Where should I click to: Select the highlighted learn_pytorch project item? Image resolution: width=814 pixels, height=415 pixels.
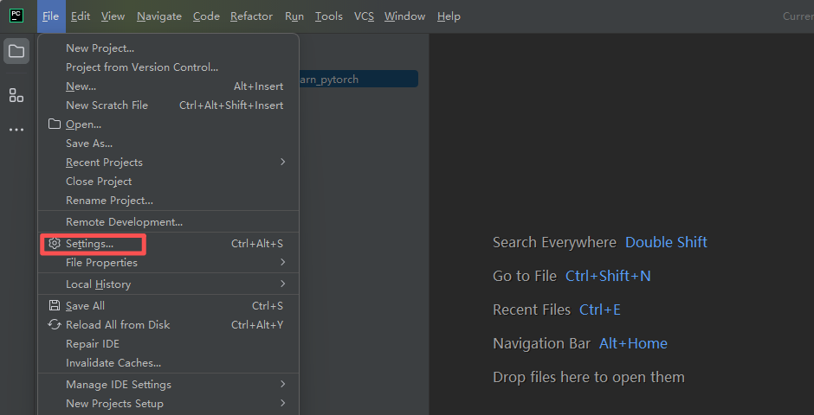357,79
